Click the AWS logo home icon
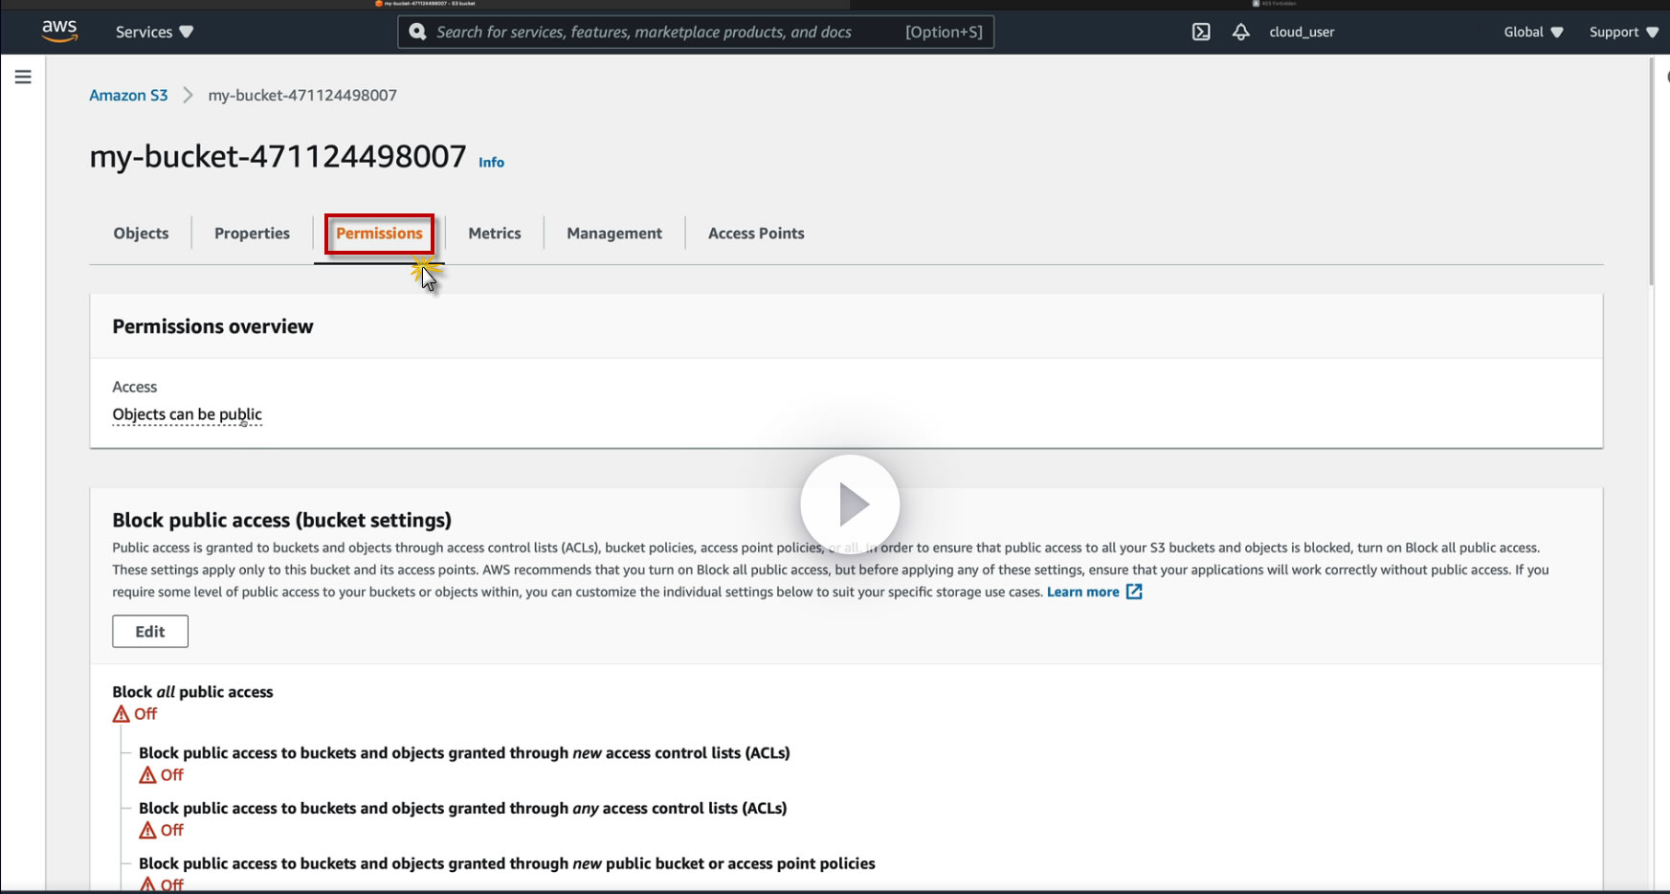 [x=59, y=32]
